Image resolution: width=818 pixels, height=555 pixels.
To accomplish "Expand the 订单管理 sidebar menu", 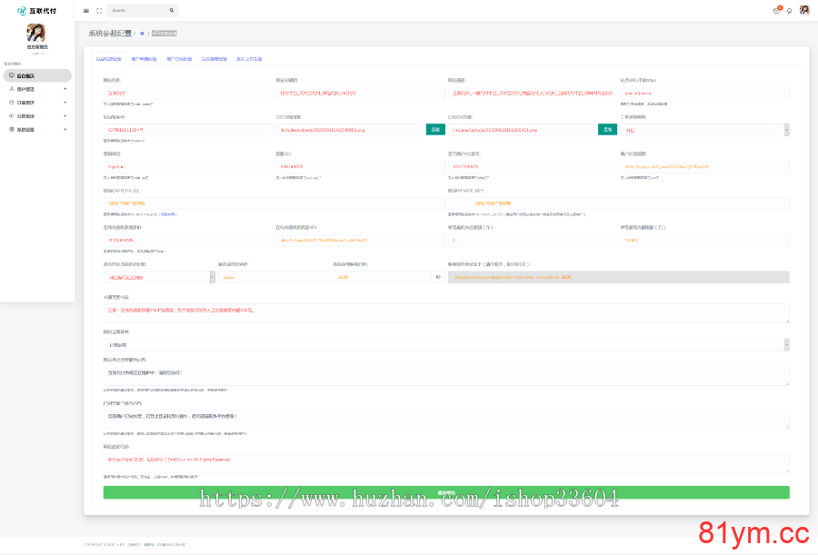I will coord(36,103).
